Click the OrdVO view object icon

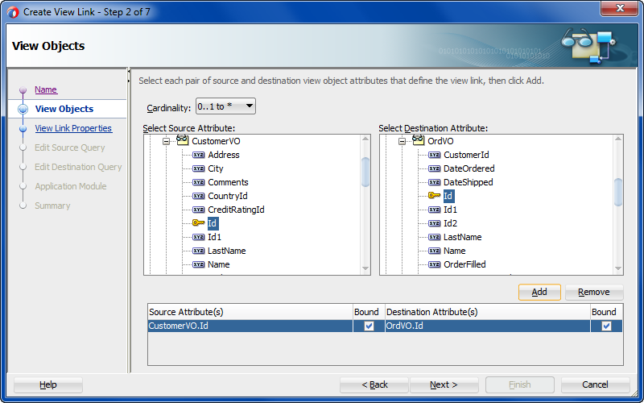[x=418, y=140]
